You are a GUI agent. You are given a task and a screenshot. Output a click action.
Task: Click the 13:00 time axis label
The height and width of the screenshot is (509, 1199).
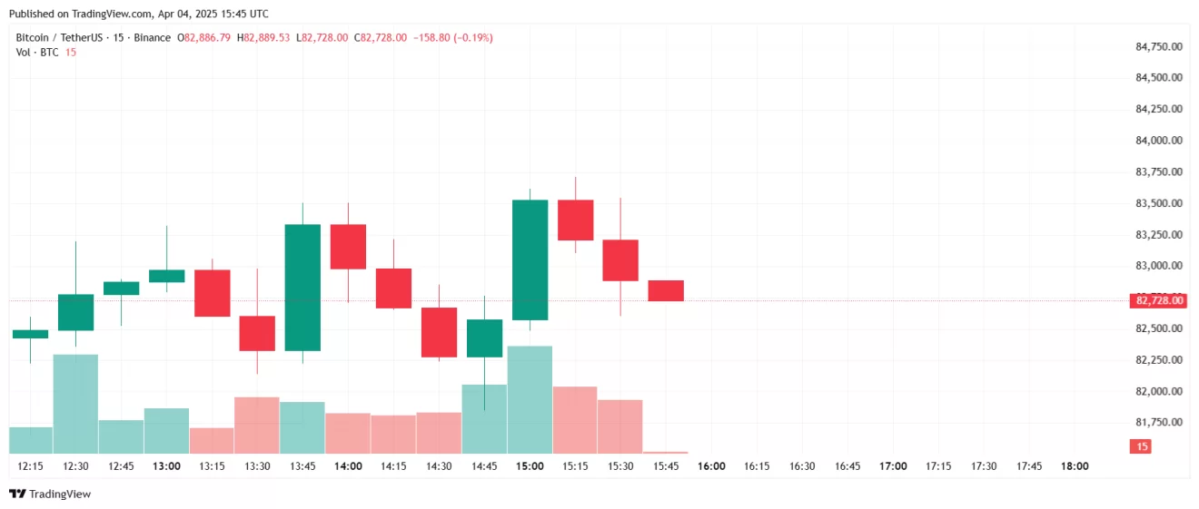[x=166, y=466]
